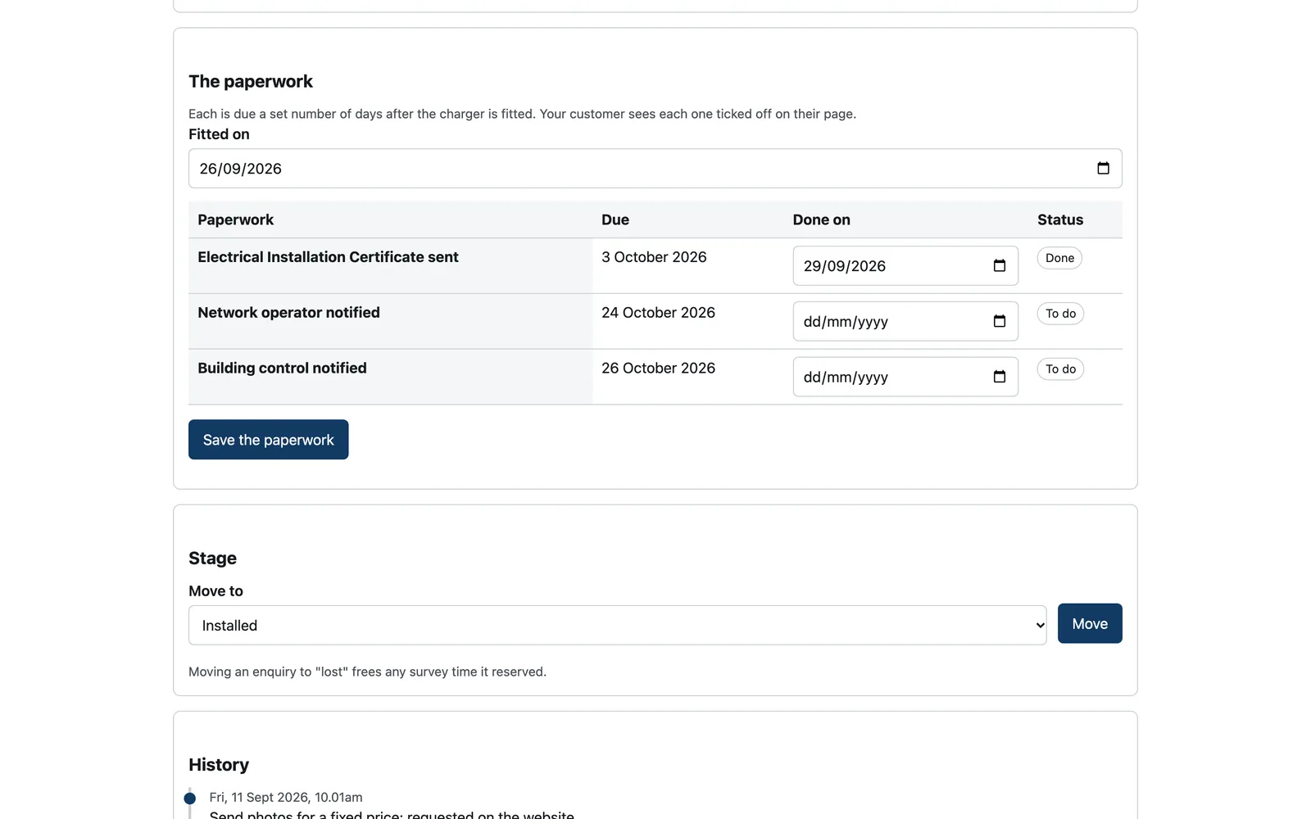Open the Move to stage dropdown

click(617, 625)
